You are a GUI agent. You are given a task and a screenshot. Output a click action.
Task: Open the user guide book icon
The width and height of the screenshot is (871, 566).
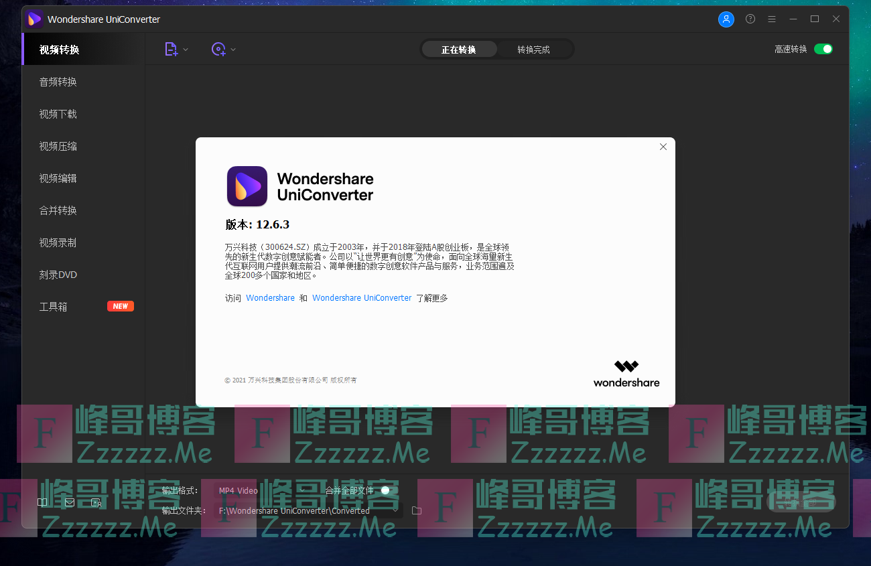42,502
